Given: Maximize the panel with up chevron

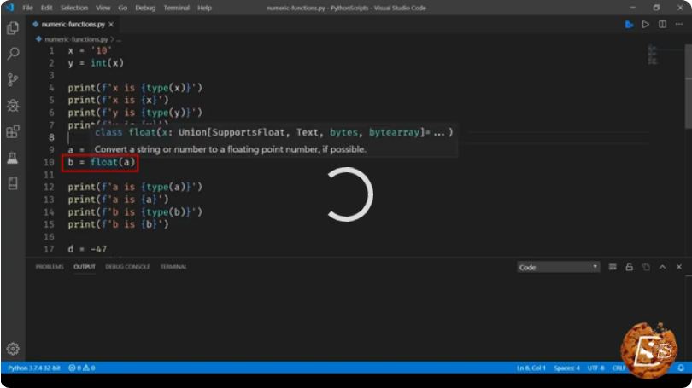Looking at the screenshot, I should pyautogui.click(x=662, y=267).
